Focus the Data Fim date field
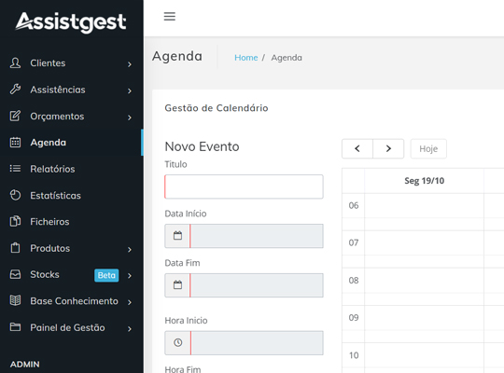Screen dimensions: 504x373 coord(257,285)
